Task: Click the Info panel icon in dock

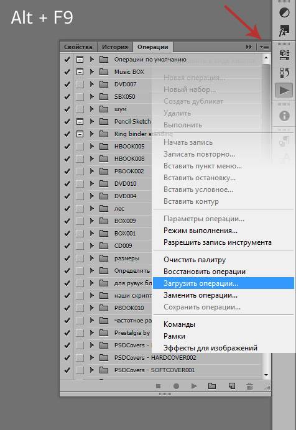Action: pyautogui.click(x=284, y=116)
